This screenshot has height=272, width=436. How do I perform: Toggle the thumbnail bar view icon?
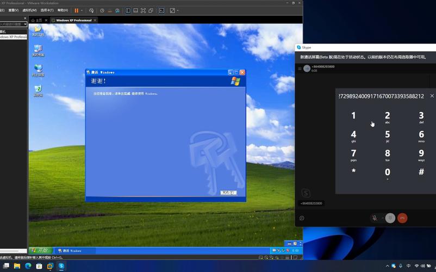click(x=136, y=10)
